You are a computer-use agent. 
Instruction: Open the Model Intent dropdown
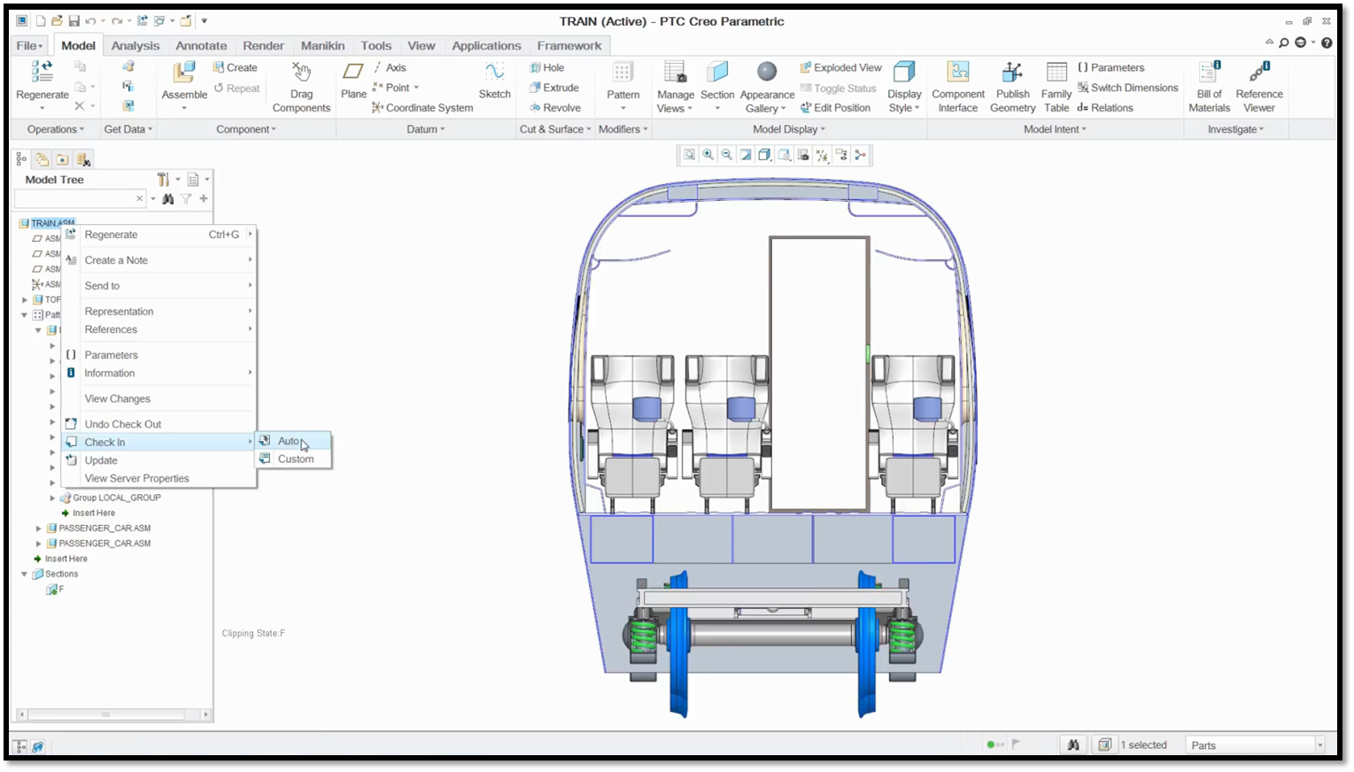tap(1055, 129)
